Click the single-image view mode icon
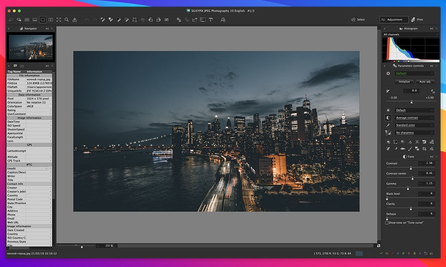Image resolution: width=446 pixels, height=267 pixels. click(42, 20)
